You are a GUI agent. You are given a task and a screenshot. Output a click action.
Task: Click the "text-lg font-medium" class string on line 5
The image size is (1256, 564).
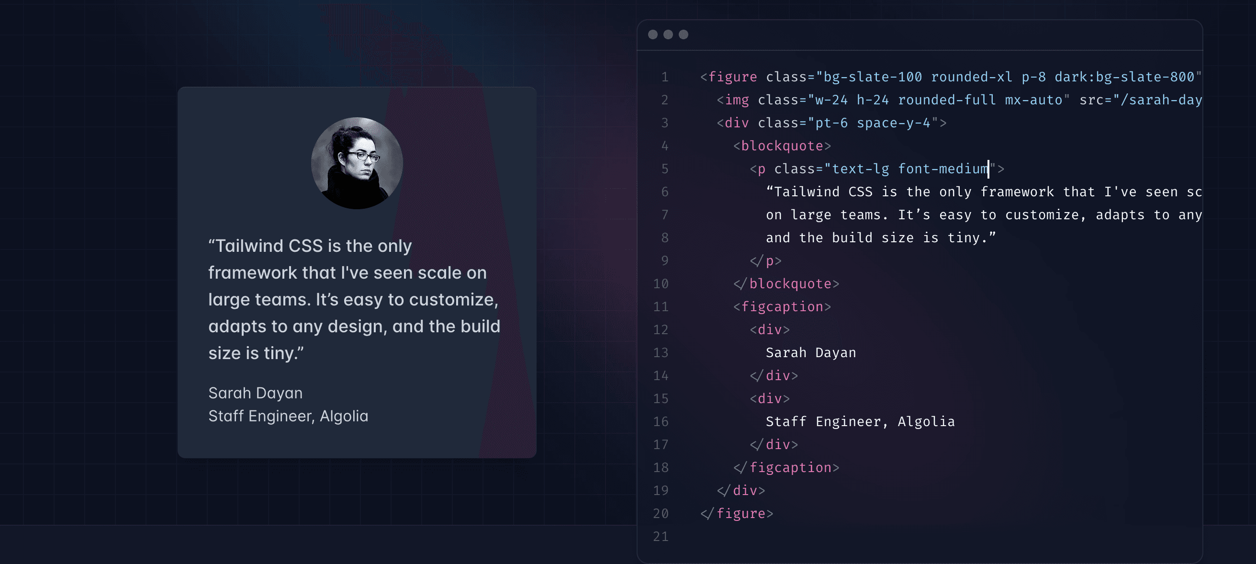[910, 169]
